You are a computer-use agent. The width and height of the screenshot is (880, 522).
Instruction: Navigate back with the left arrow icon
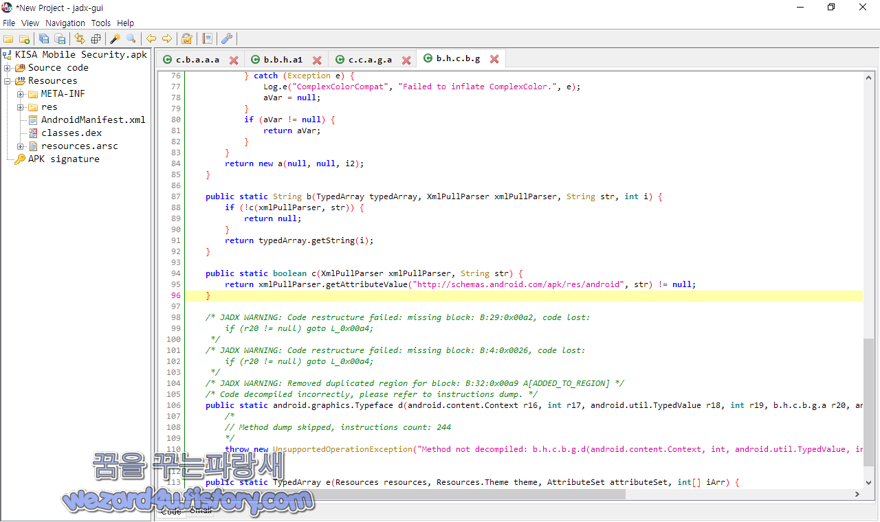151,39
